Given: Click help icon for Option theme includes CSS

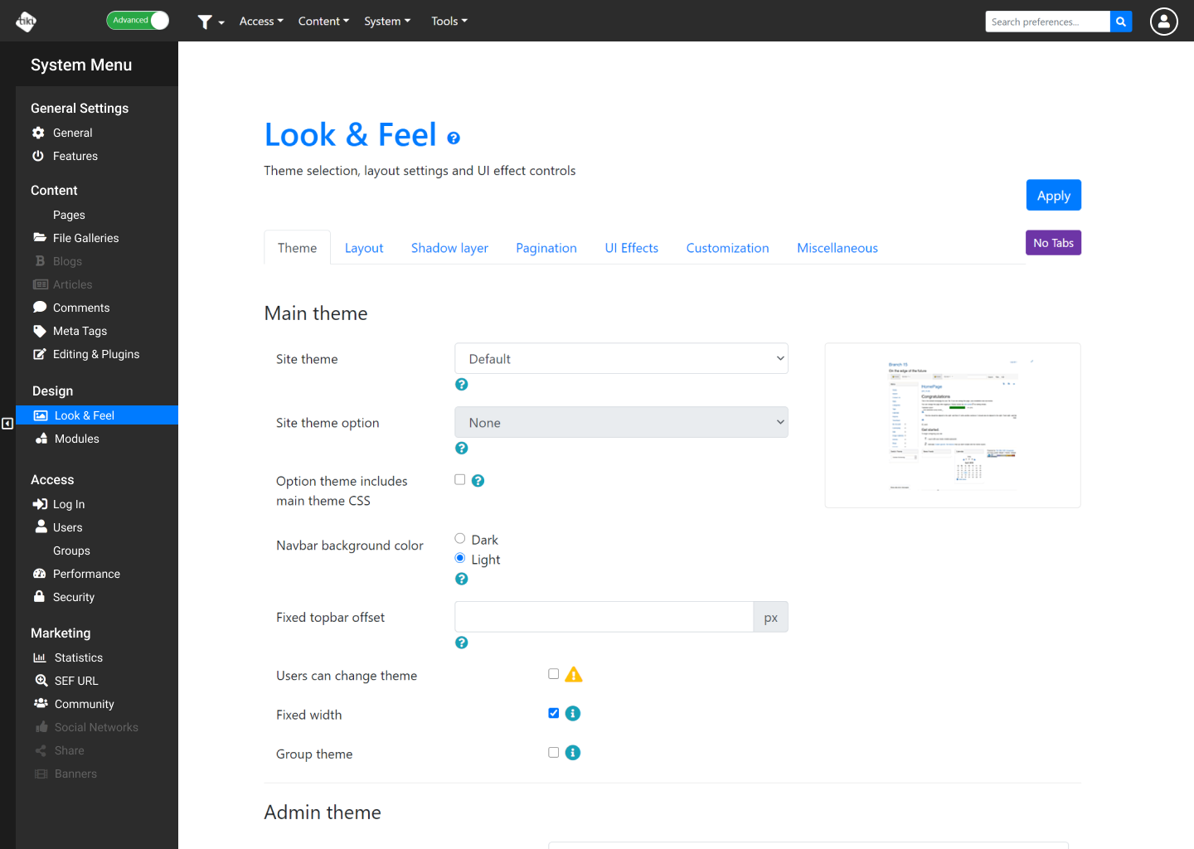Looking at the screenshot, I should (478, 481).
